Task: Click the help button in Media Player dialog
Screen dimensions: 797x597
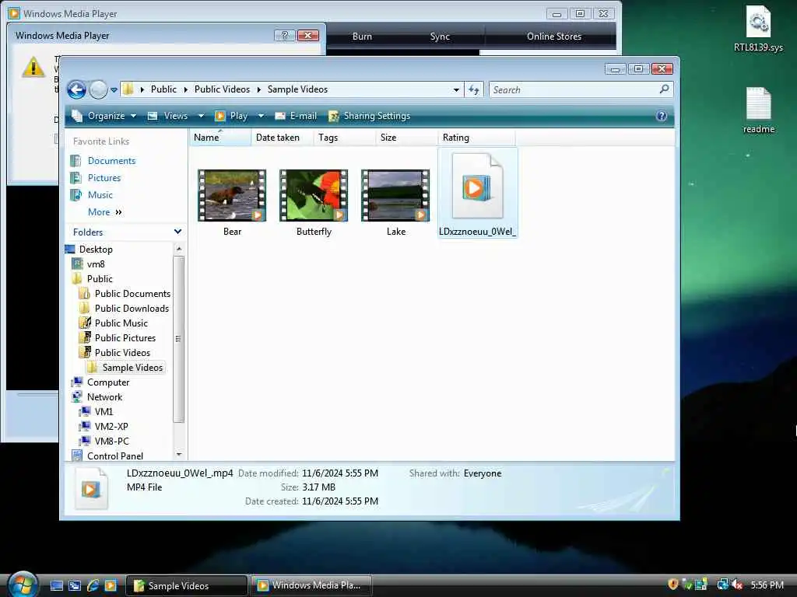Action: pyautogui.click(x=285, y=36)
